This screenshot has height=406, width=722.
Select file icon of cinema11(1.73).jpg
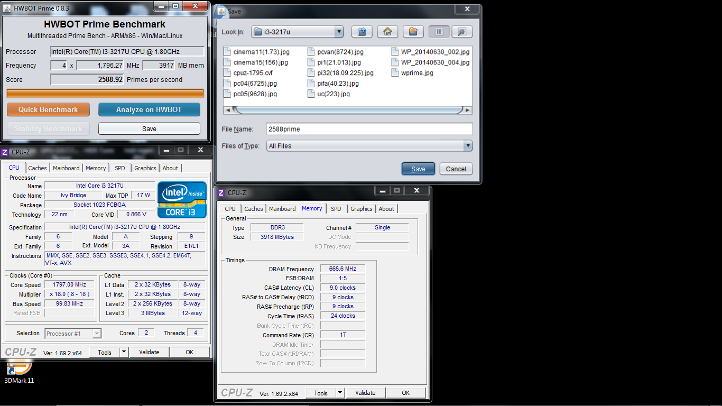[227, 52]
